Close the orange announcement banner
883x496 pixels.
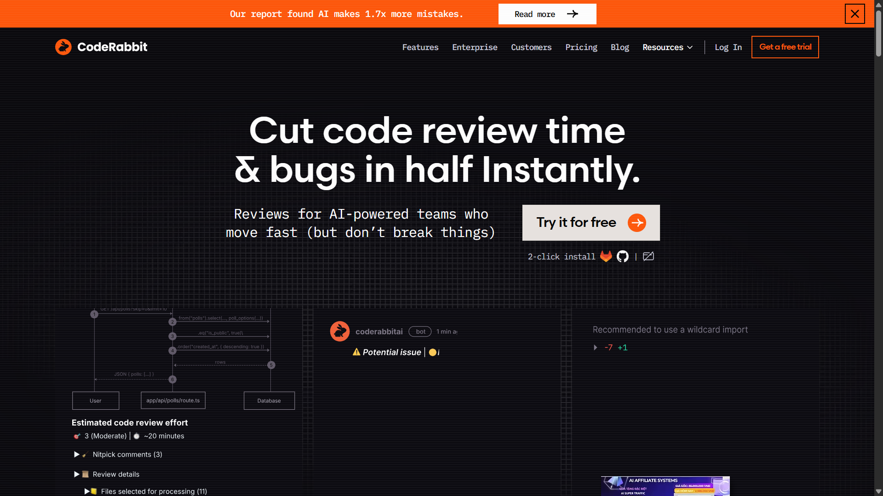tap(855, 14)
